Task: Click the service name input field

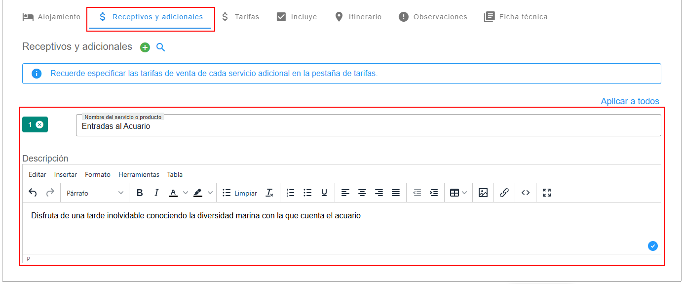Action: [x=368, y=126]
